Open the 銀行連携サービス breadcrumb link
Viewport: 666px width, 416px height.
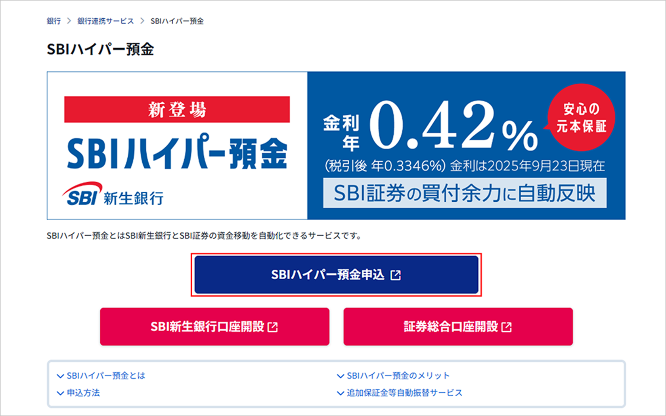[x=105, y=21]
